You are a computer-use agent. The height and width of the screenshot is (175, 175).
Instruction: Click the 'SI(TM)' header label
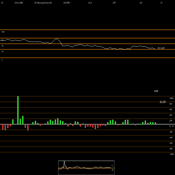(66, 3)
